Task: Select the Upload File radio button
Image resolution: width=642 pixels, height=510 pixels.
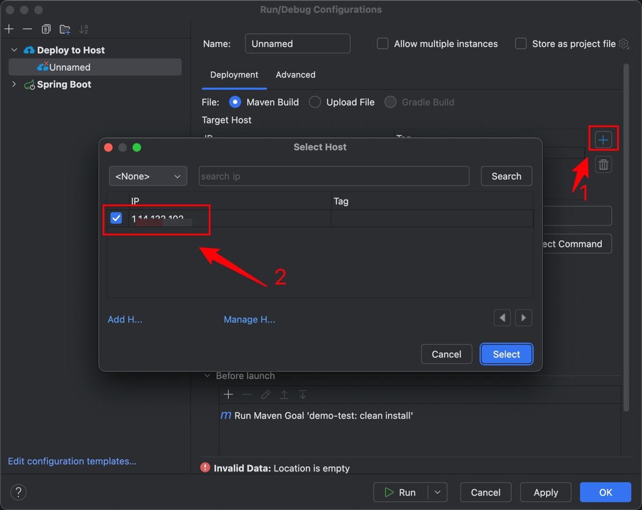Action: [315, 102]
